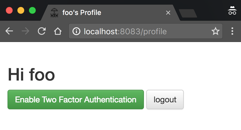Open the home page icon
241x130 pixels.
(x=58, y=31)
